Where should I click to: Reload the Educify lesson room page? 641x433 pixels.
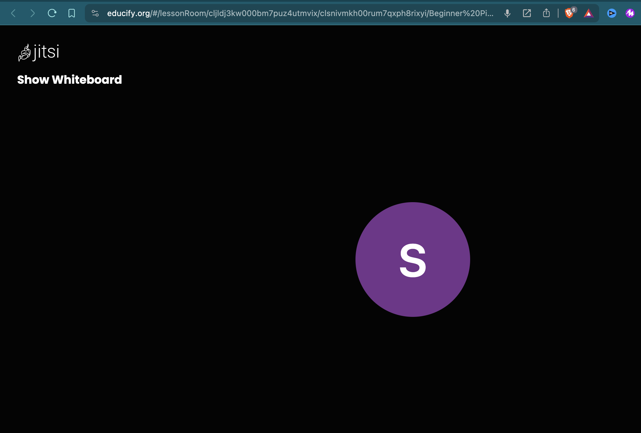tap(52, 13)
